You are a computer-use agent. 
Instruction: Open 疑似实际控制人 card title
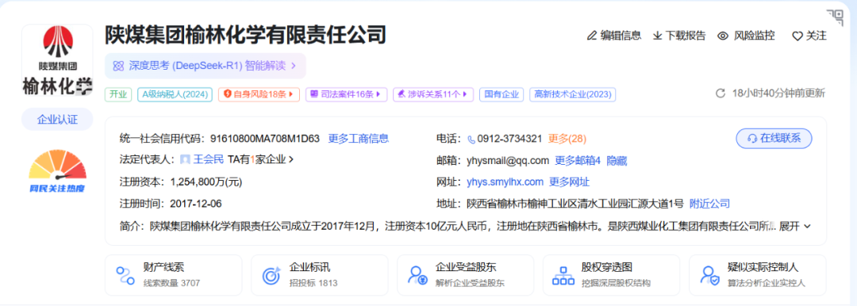click(x=763, y=268)
